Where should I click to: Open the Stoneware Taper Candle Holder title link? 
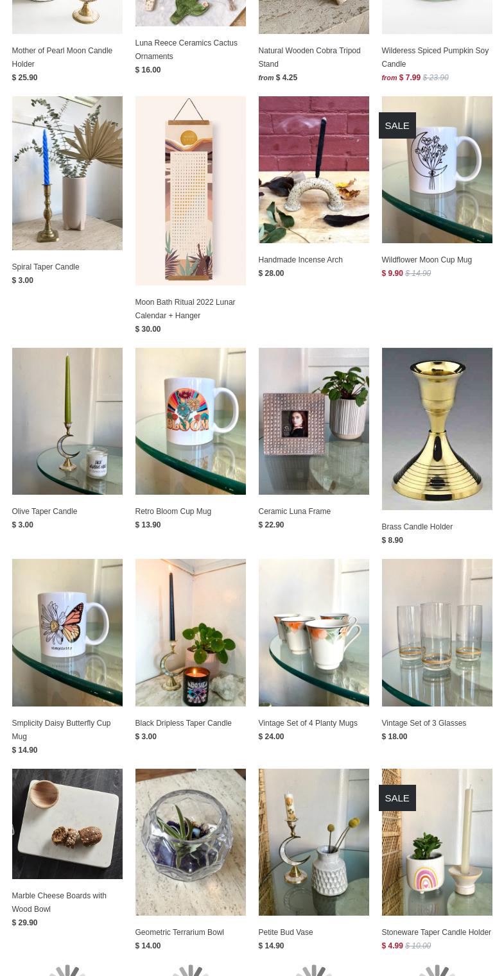point(436,932)
